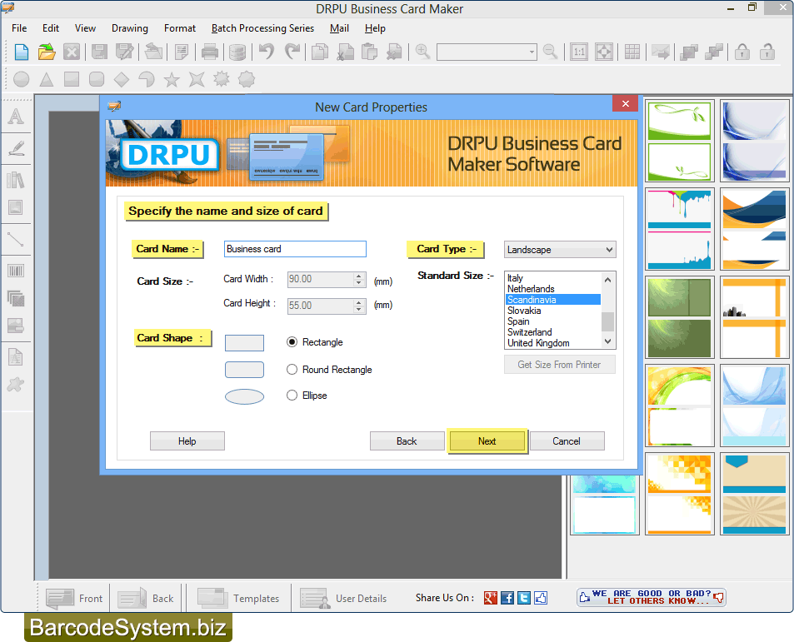The image size is (794, 642).
Task: Click the Standard Size list scroll down arrow
Action: 607,341
